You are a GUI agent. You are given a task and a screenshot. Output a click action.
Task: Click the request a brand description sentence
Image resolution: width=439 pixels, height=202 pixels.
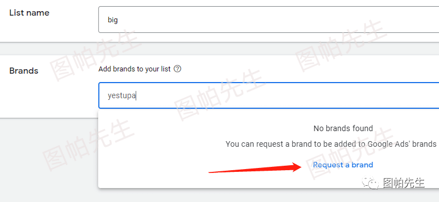pos(331,144)
